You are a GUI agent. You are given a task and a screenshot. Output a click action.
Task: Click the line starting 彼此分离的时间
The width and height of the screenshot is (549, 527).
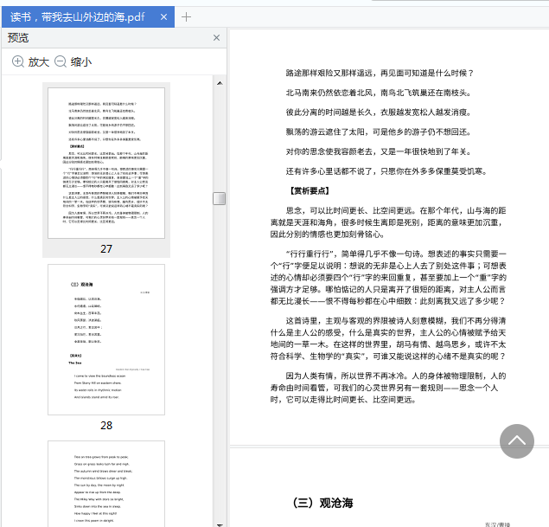point(378,112)
